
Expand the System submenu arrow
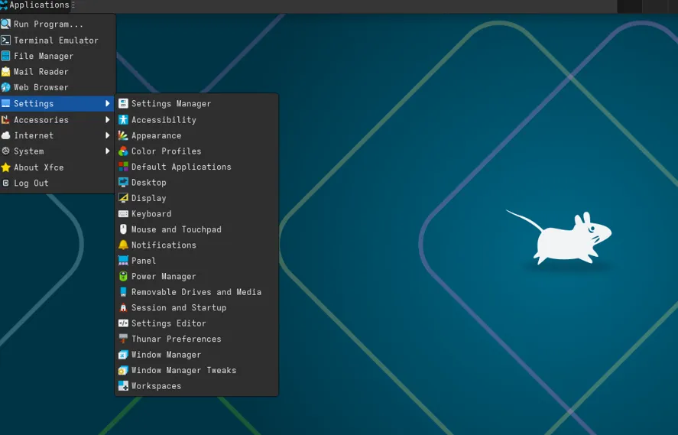point(107,151)
